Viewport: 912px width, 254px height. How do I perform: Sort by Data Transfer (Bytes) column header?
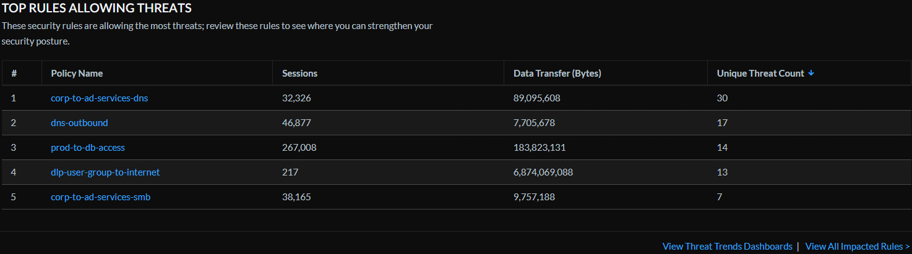click(557, 73)
